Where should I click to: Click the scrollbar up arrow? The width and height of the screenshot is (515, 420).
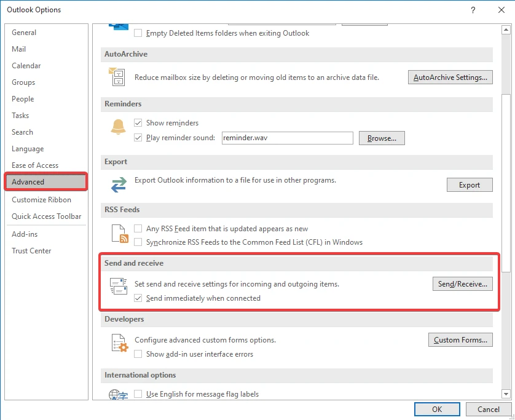(506, 30)
